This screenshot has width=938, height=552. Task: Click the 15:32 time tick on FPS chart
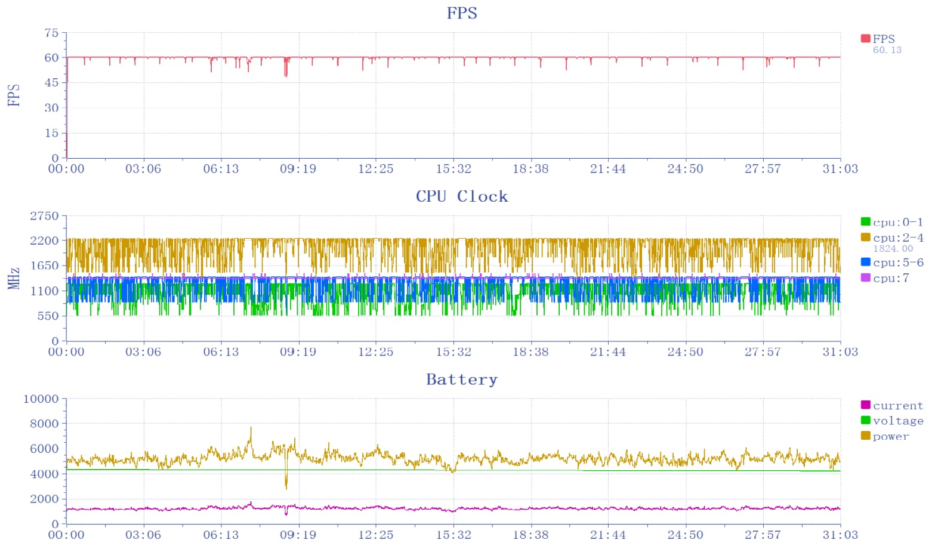pyautogui.click(x=453, y=169)
